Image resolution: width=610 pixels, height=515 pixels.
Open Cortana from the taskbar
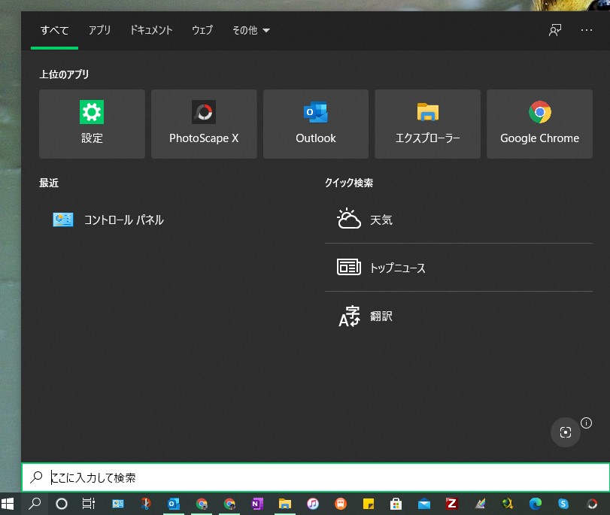point(62,504)
